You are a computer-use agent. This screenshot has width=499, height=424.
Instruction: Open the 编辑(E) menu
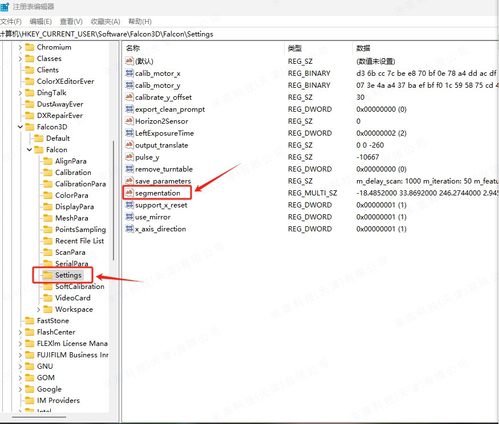pos(40,22)
